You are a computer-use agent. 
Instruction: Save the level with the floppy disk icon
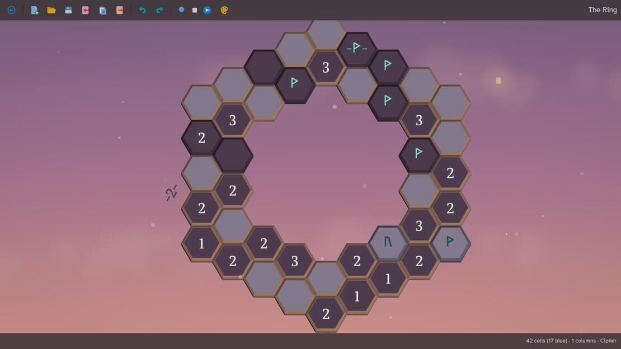click(x=68, y=10)
